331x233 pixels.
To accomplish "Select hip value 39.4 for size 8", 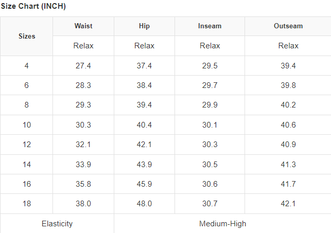I will coord(144,105).
